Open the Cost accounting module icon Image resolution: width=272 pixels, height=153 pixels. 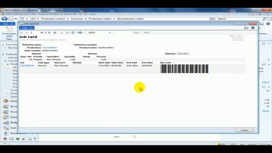tap(6, 128)
